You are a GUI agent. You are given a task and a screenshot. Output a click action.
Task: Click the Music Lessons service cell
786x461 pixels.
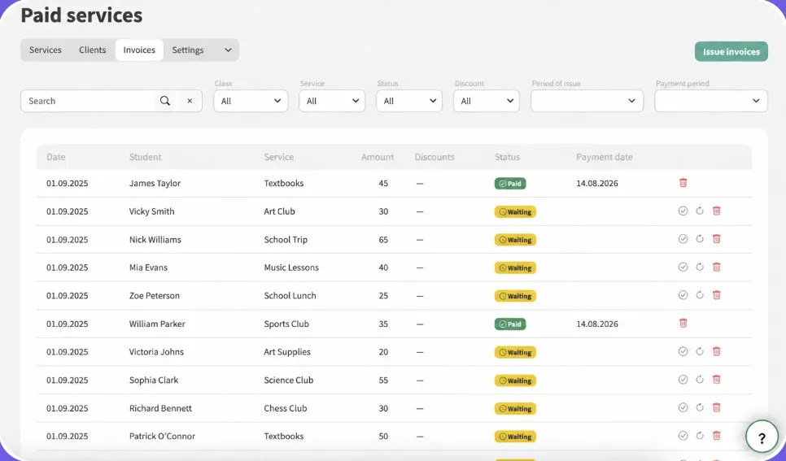pyautogui.click(x=291, y=267)
